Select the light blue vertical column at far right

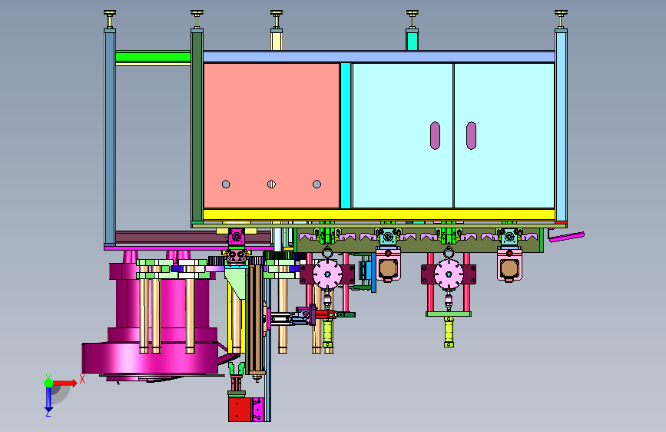[x=561, y=126]
